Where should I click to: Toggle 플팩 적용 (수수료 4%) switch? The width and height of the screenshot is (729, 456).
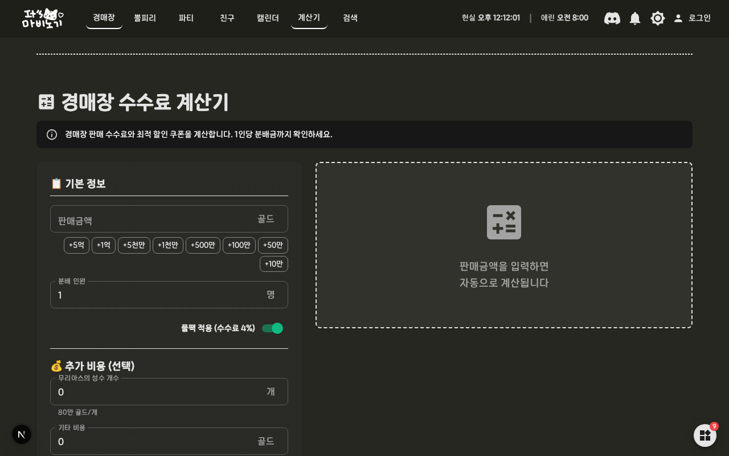click(272, 328)
